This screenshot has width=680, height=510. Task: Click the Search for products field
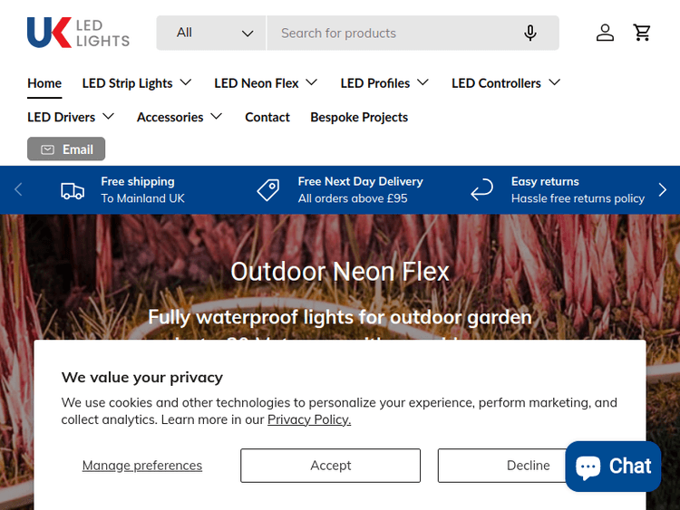click(390, 34)
